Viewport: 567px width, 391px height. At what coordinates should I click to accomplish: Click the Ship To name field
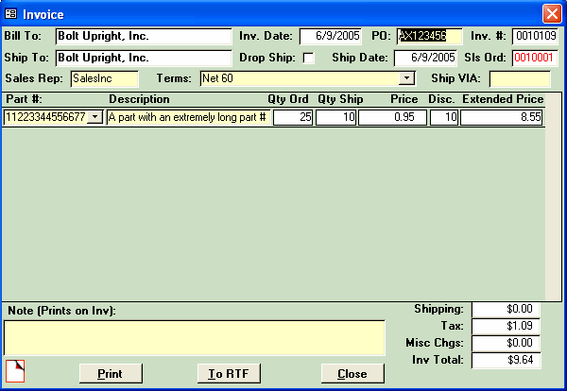(143, 58)
